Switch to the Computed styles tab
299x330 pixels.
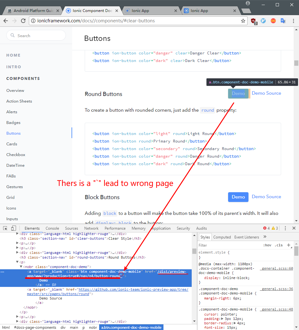click(x=222, y=237)
